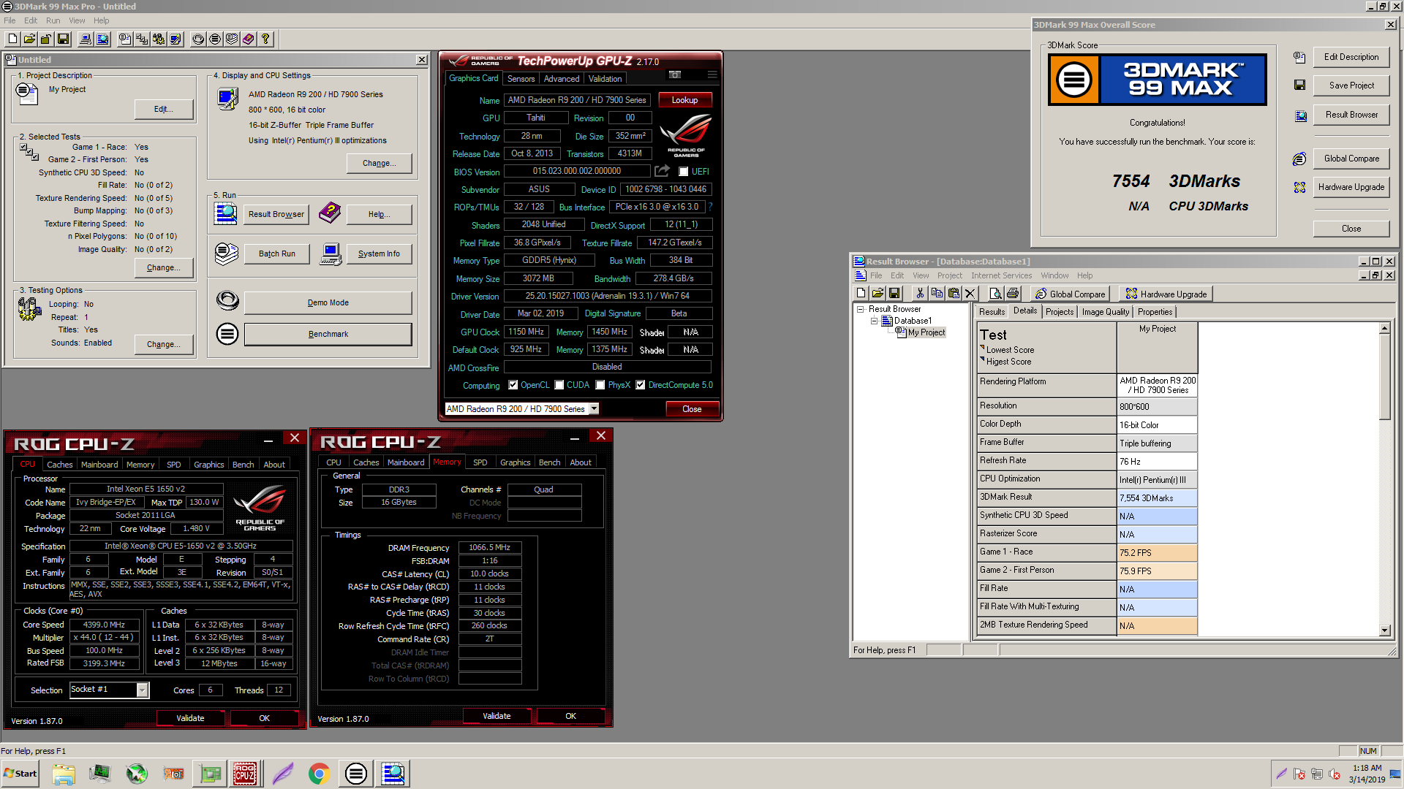Click Change button under Testing Options
Screen dimensions: 1404x789
163,344
